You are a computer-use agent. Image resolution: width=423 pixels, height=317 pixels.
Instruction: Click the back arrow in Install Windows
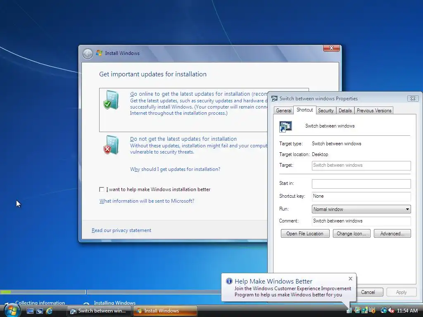88,54
